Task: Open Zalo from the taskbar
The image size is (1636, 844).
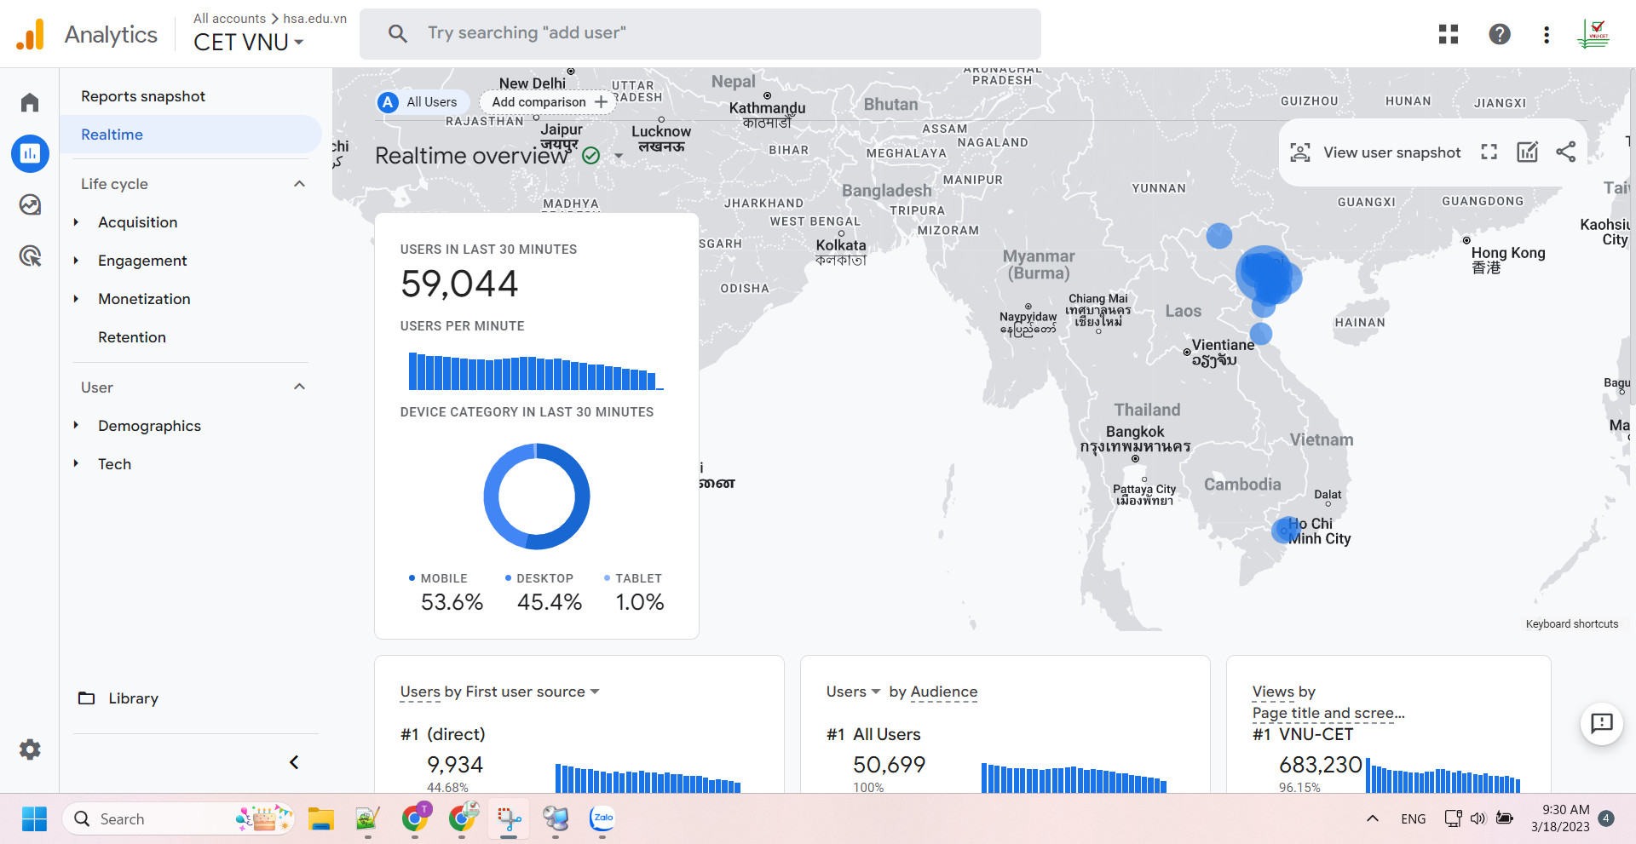Action: pyautogui.click(x=602, y=818)
